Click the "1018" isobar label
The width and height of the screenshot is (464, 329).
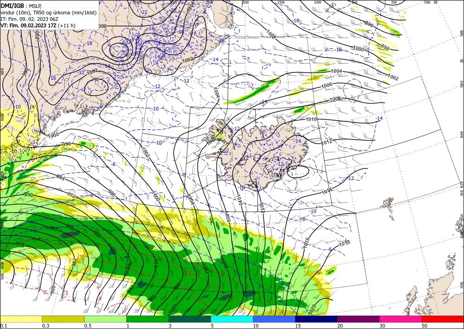[x=344, y=243]
